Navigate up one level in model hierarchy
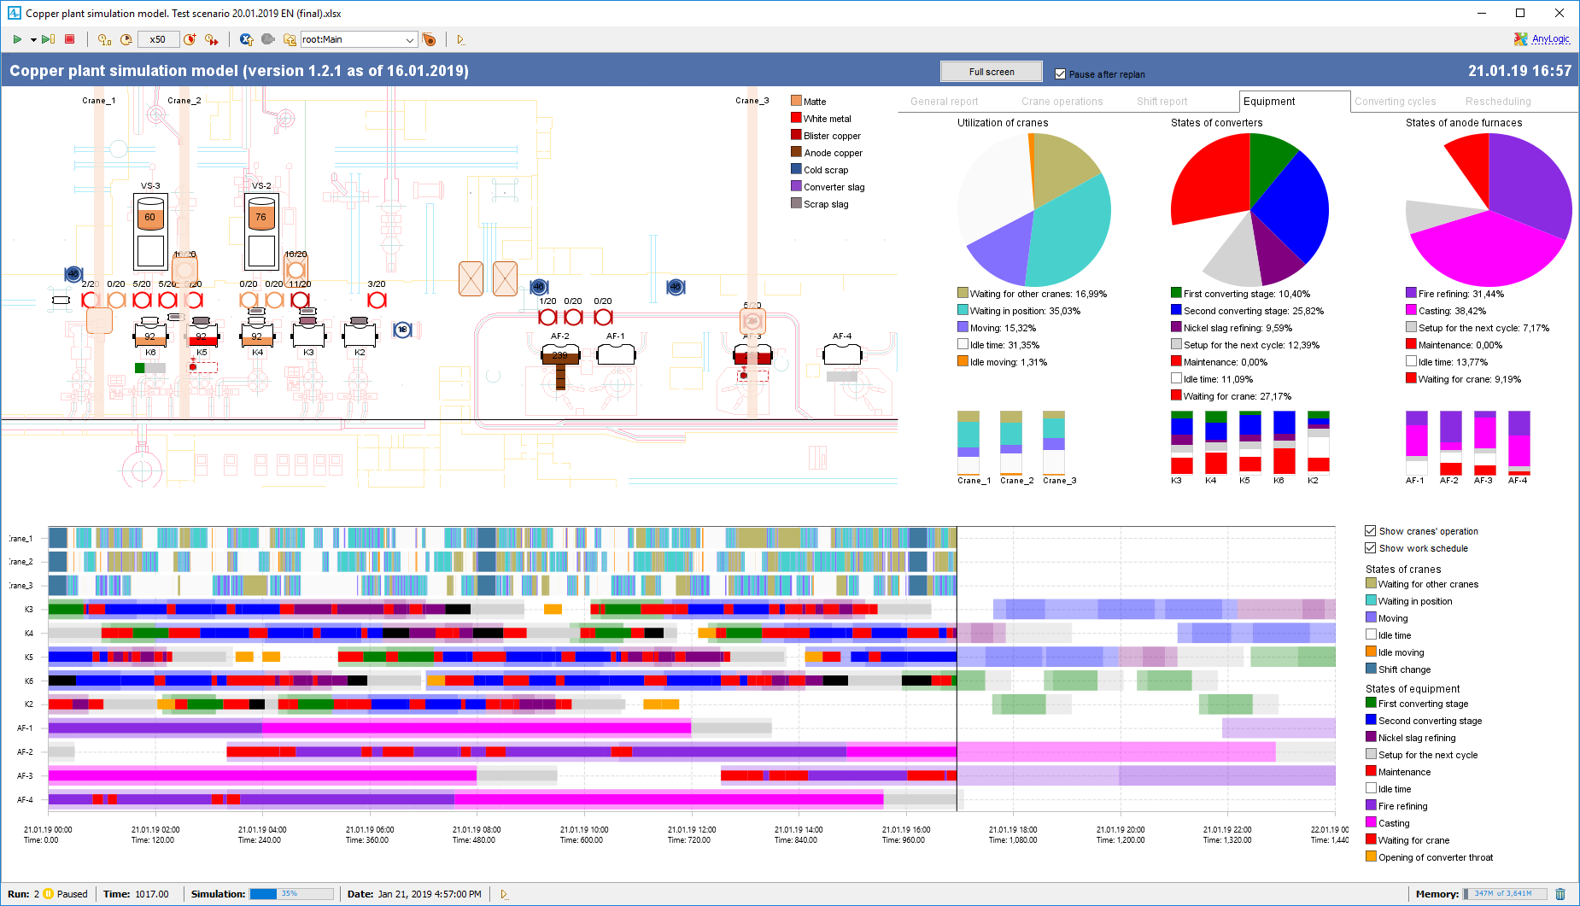1580x906 pixels. click(x=290, y=39)
